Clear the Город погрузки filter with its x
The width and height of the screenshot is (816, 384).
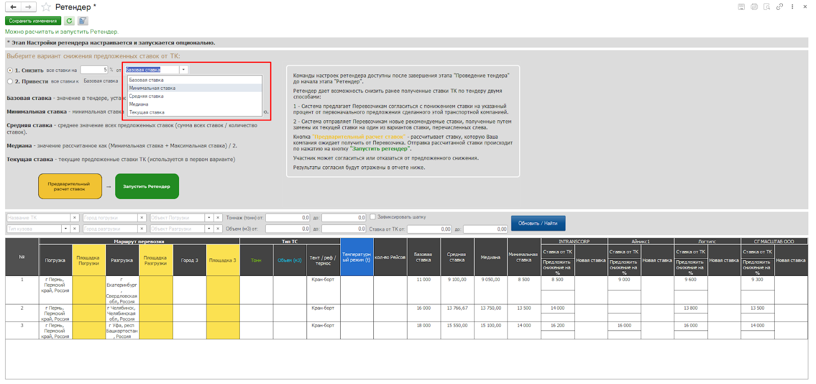142,218
